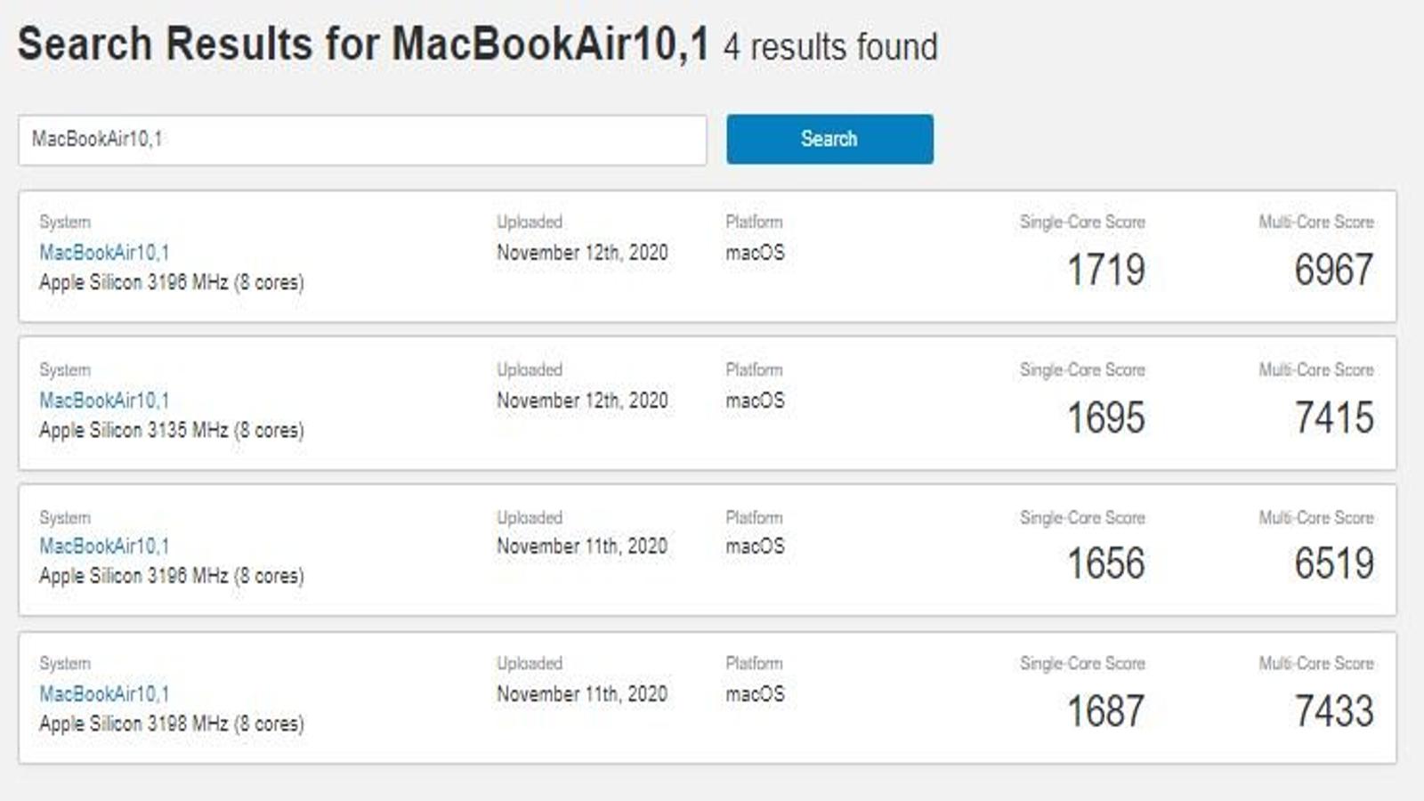Click the Apple Silicon 3135 MHz description text
Image resolution: width=1424 pixels, height=801 pixels.
point(172,430)
